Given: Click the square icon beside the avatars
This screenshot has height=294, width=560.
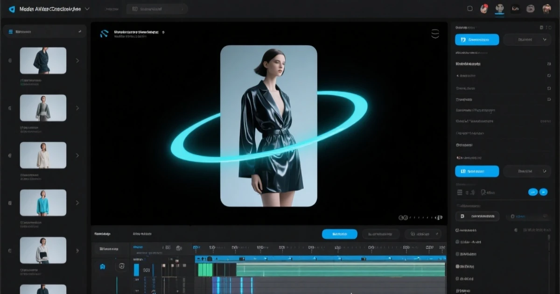Looking at the screenshot, I should coord(470,8).
